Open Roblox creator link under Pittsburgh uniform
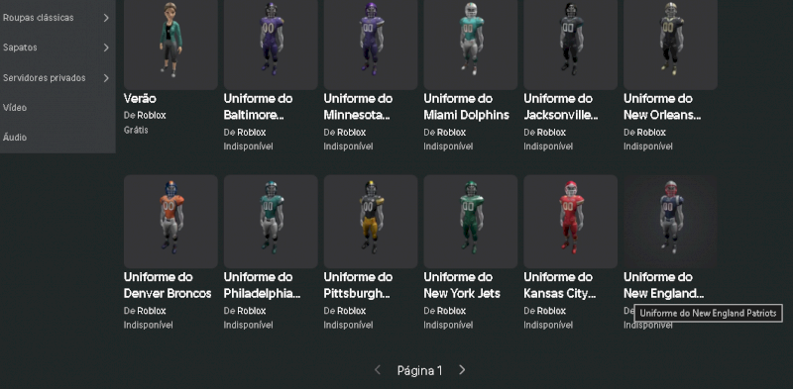The width and height of the screenshot is (793, 389). click(352, 311)
